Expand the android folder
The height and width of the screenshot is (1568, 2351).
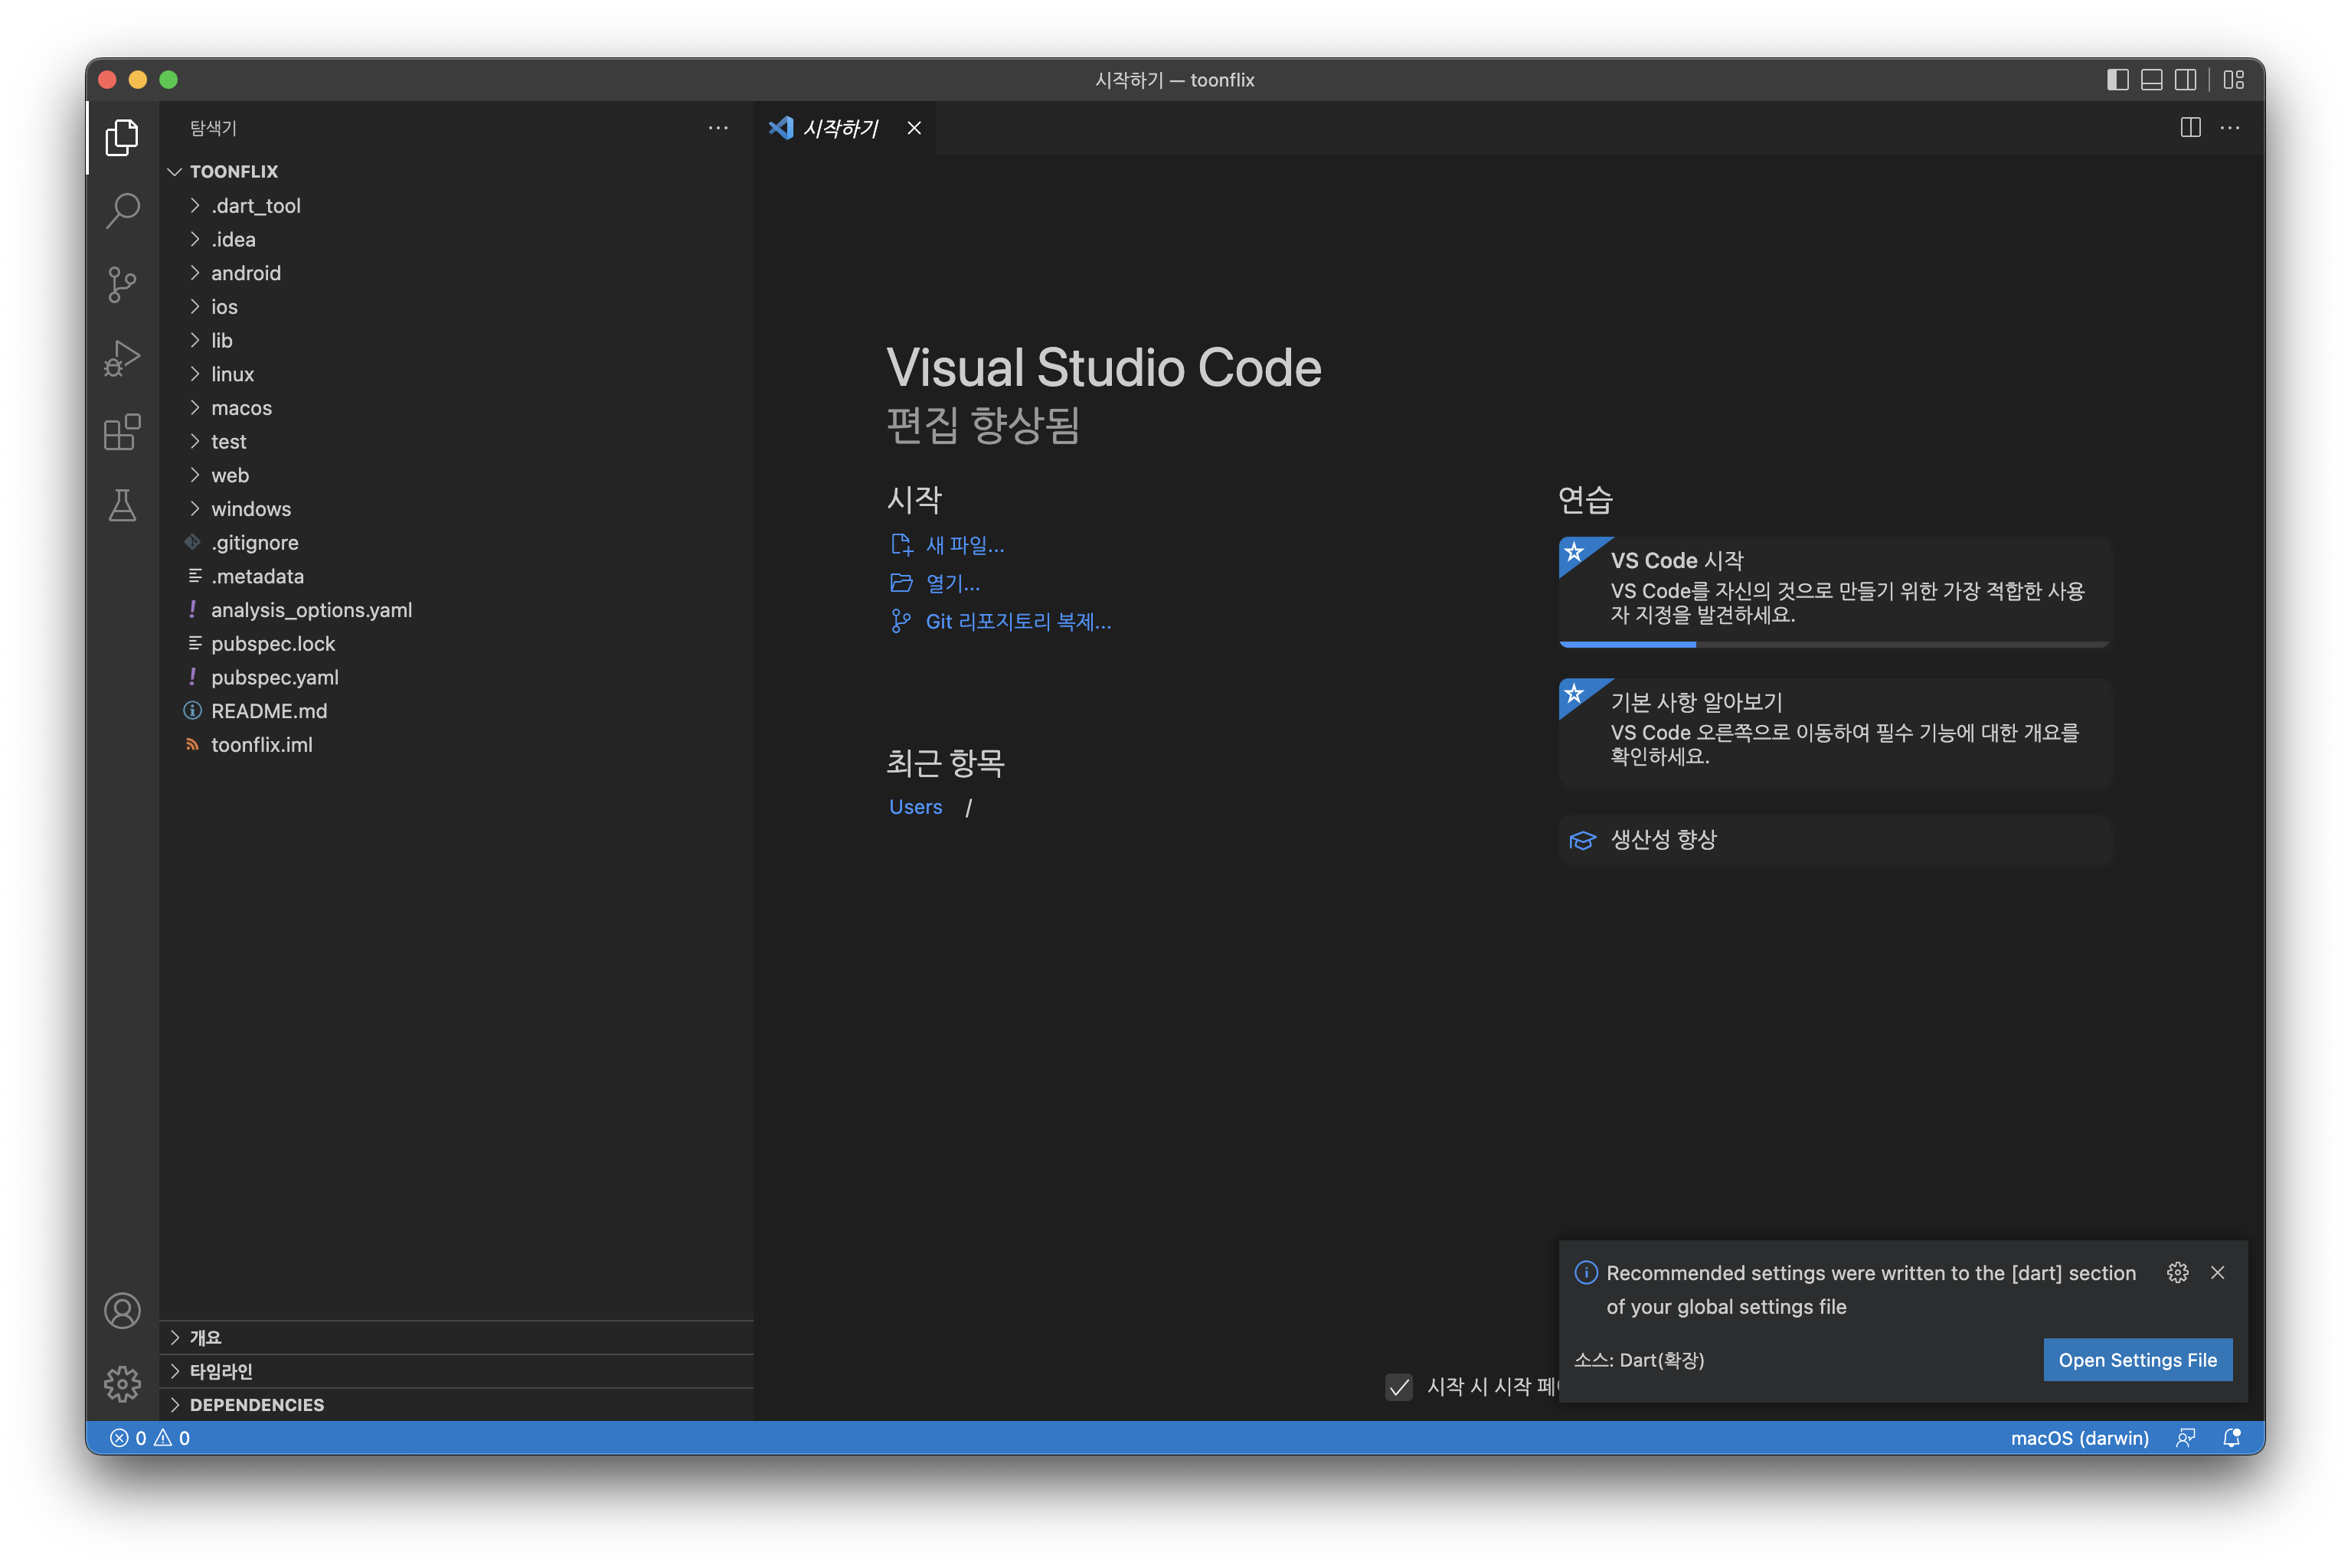coord(456,273)
